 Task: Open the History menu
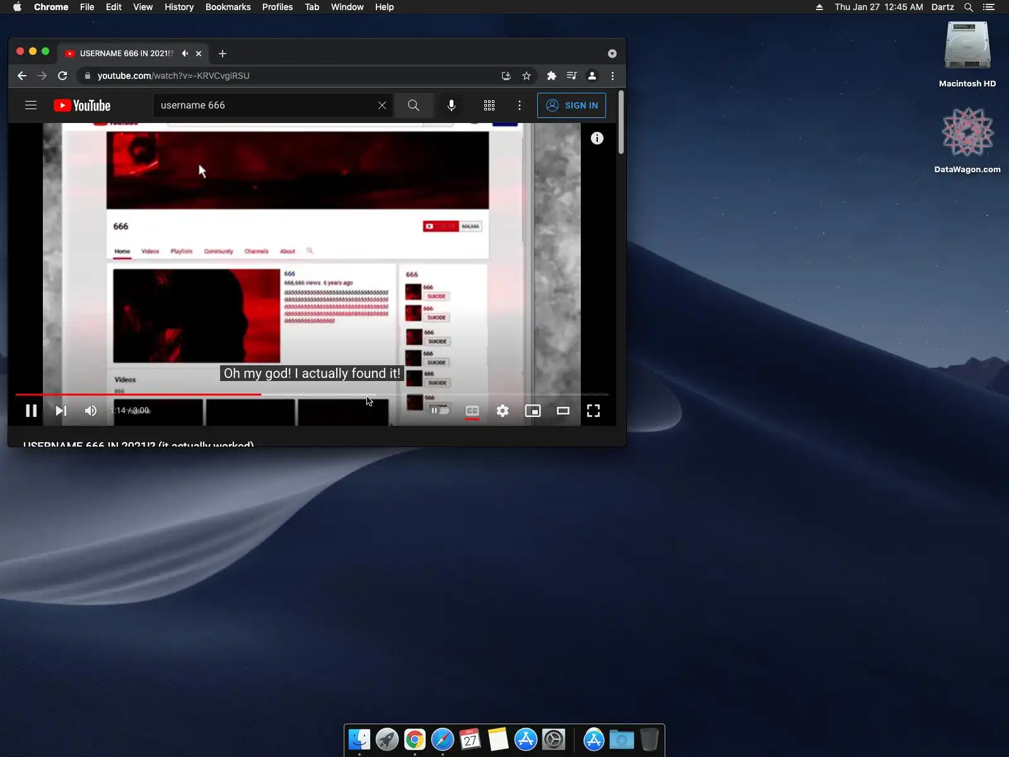pyautogui.click(x=179, y=7)
